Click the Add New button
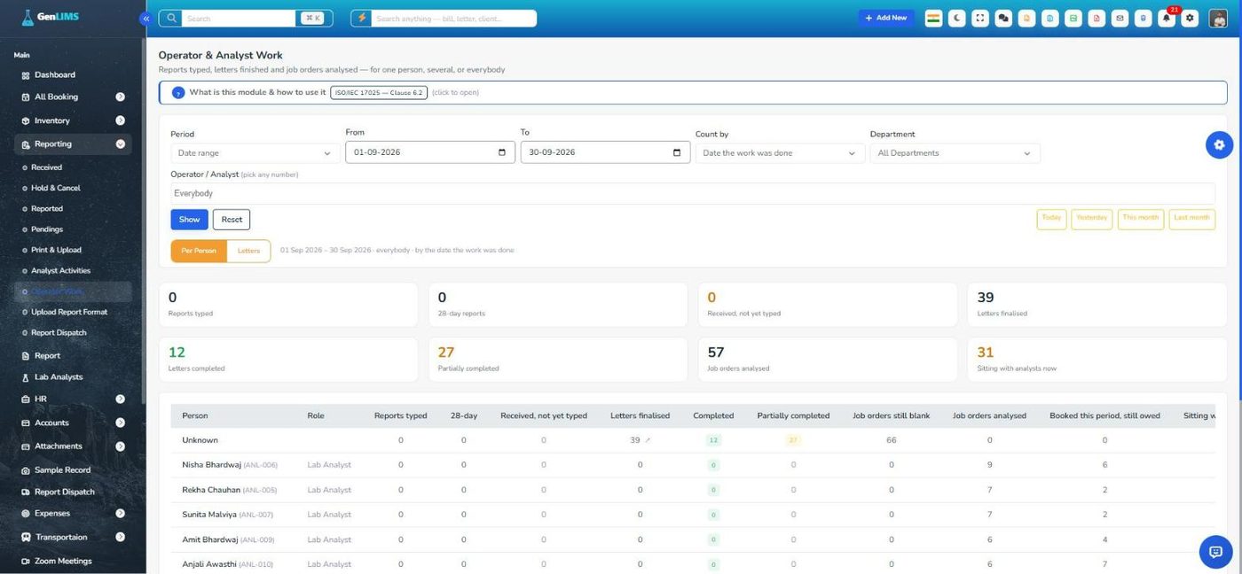The width and height of the screenshot is (1242, 574). pos(886,18)
